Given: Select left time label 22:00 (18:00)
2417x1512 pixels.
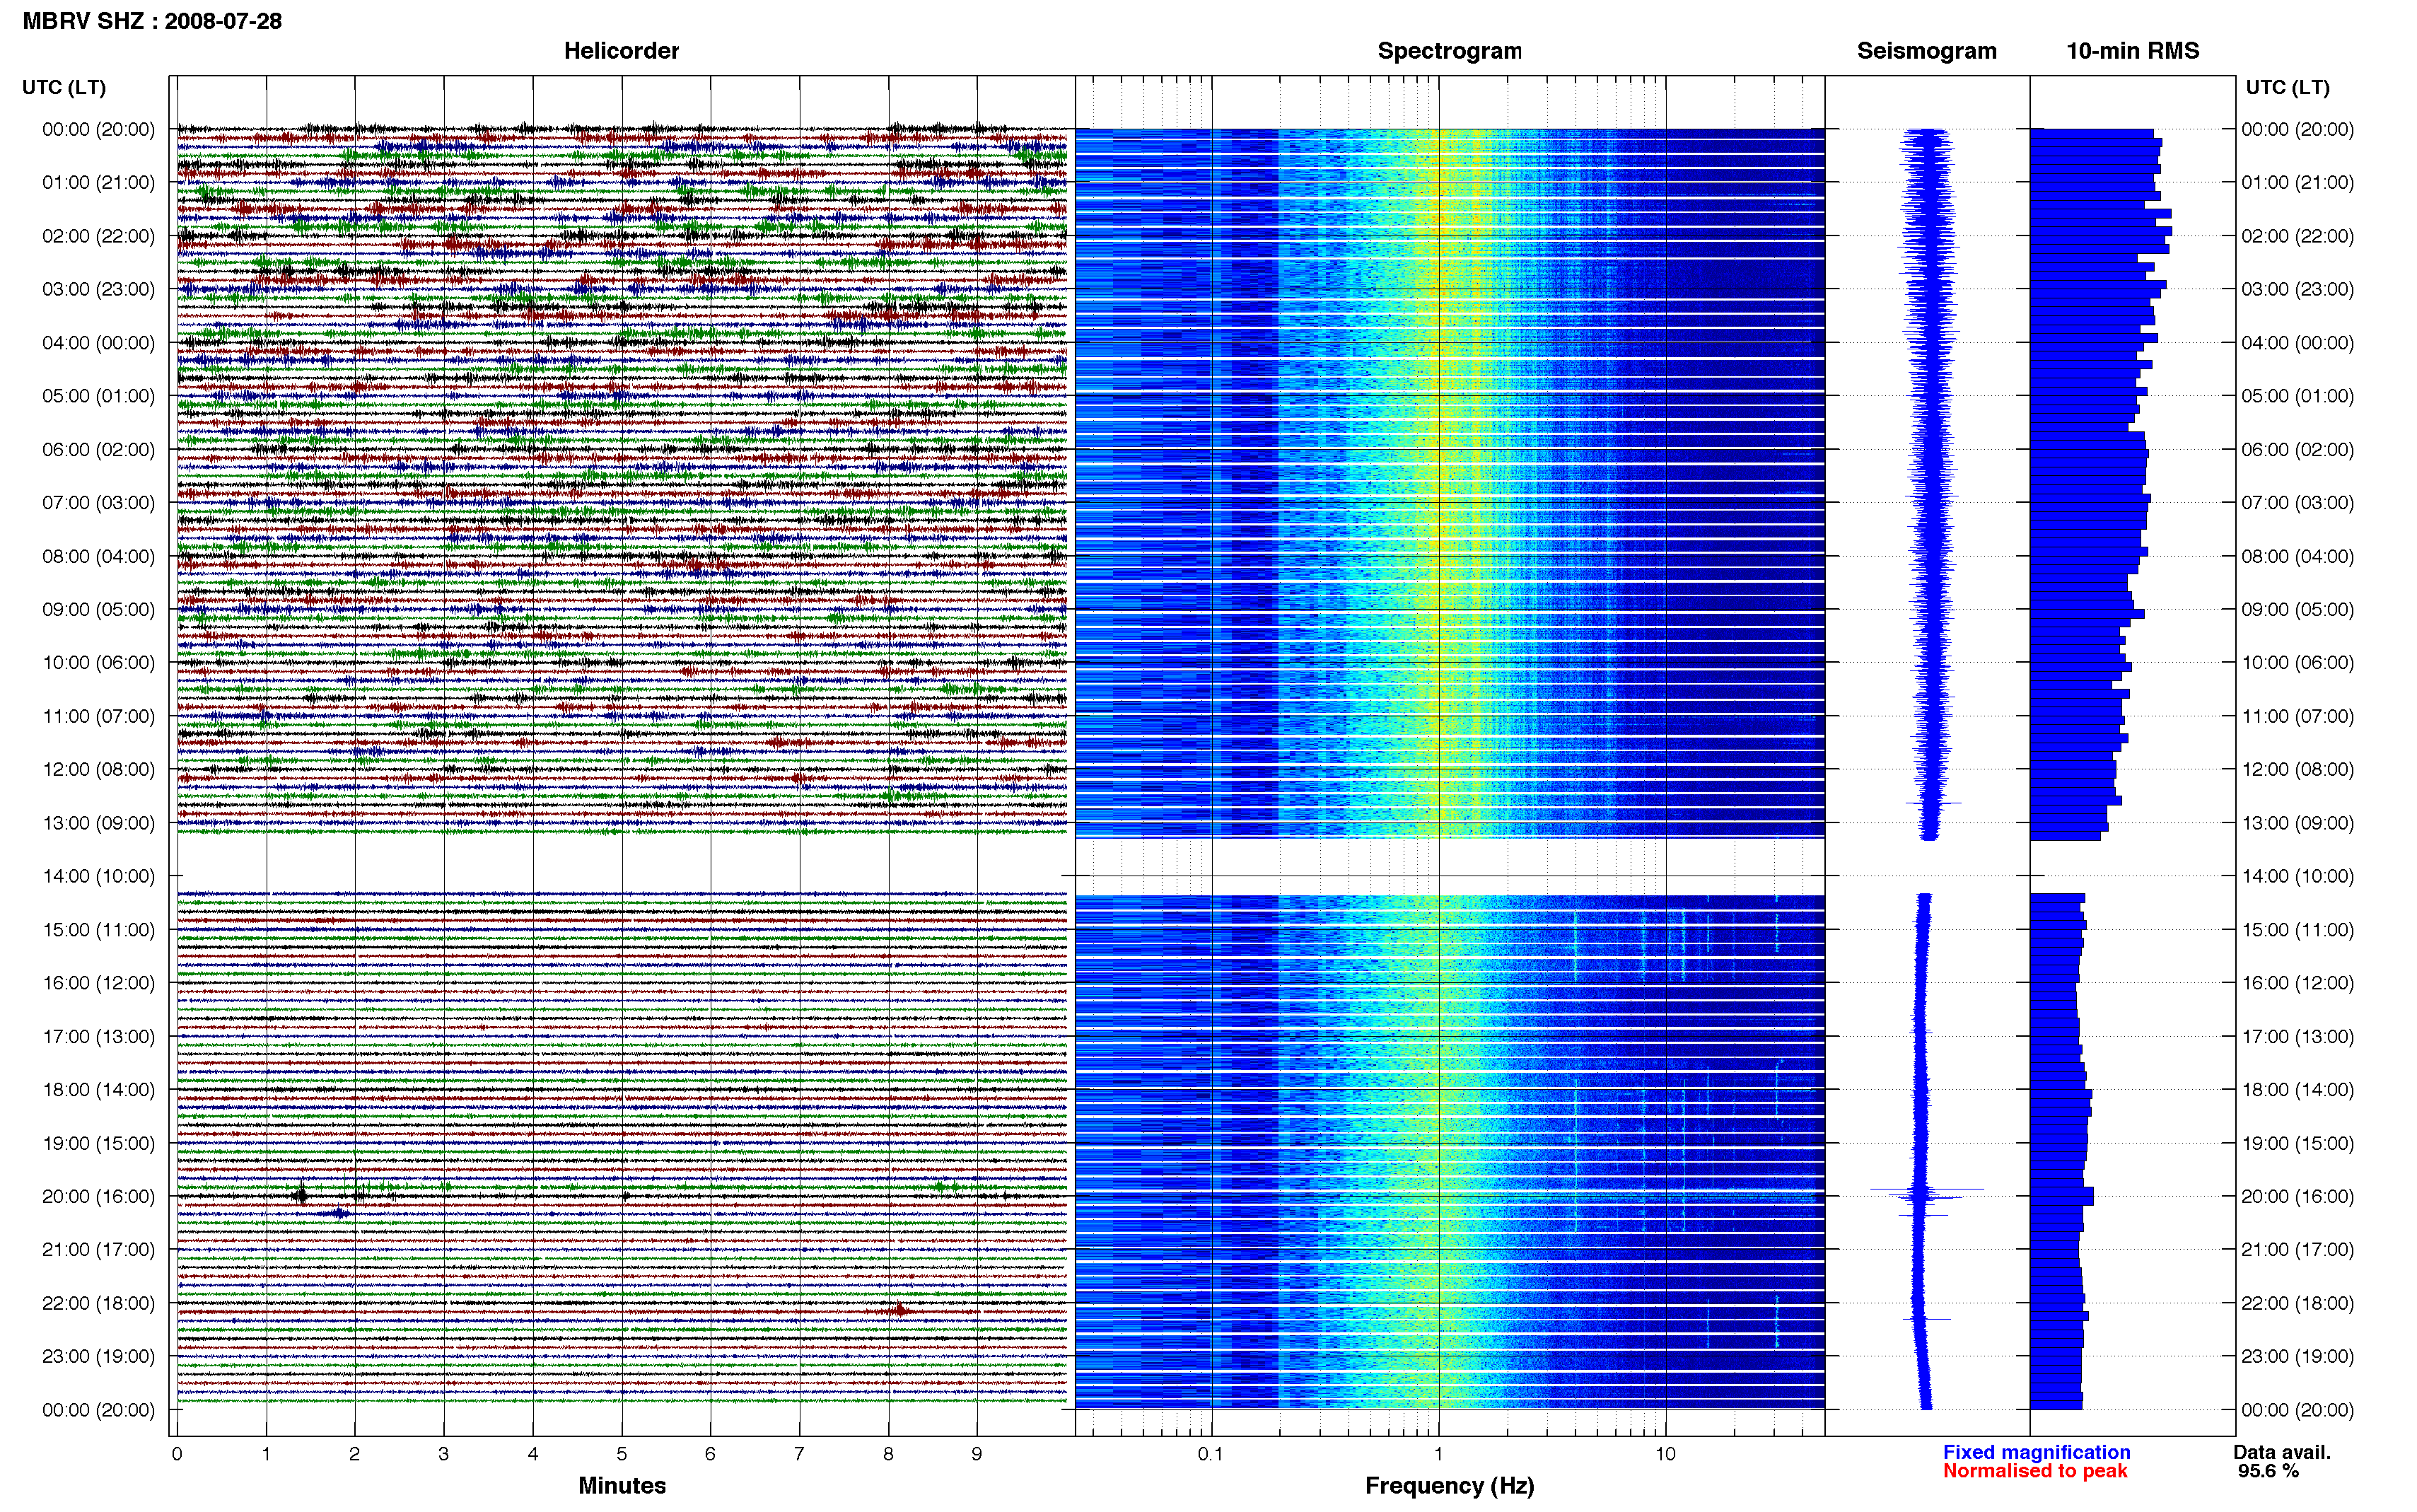Looking at the screenshot, I should [98, 1303].
